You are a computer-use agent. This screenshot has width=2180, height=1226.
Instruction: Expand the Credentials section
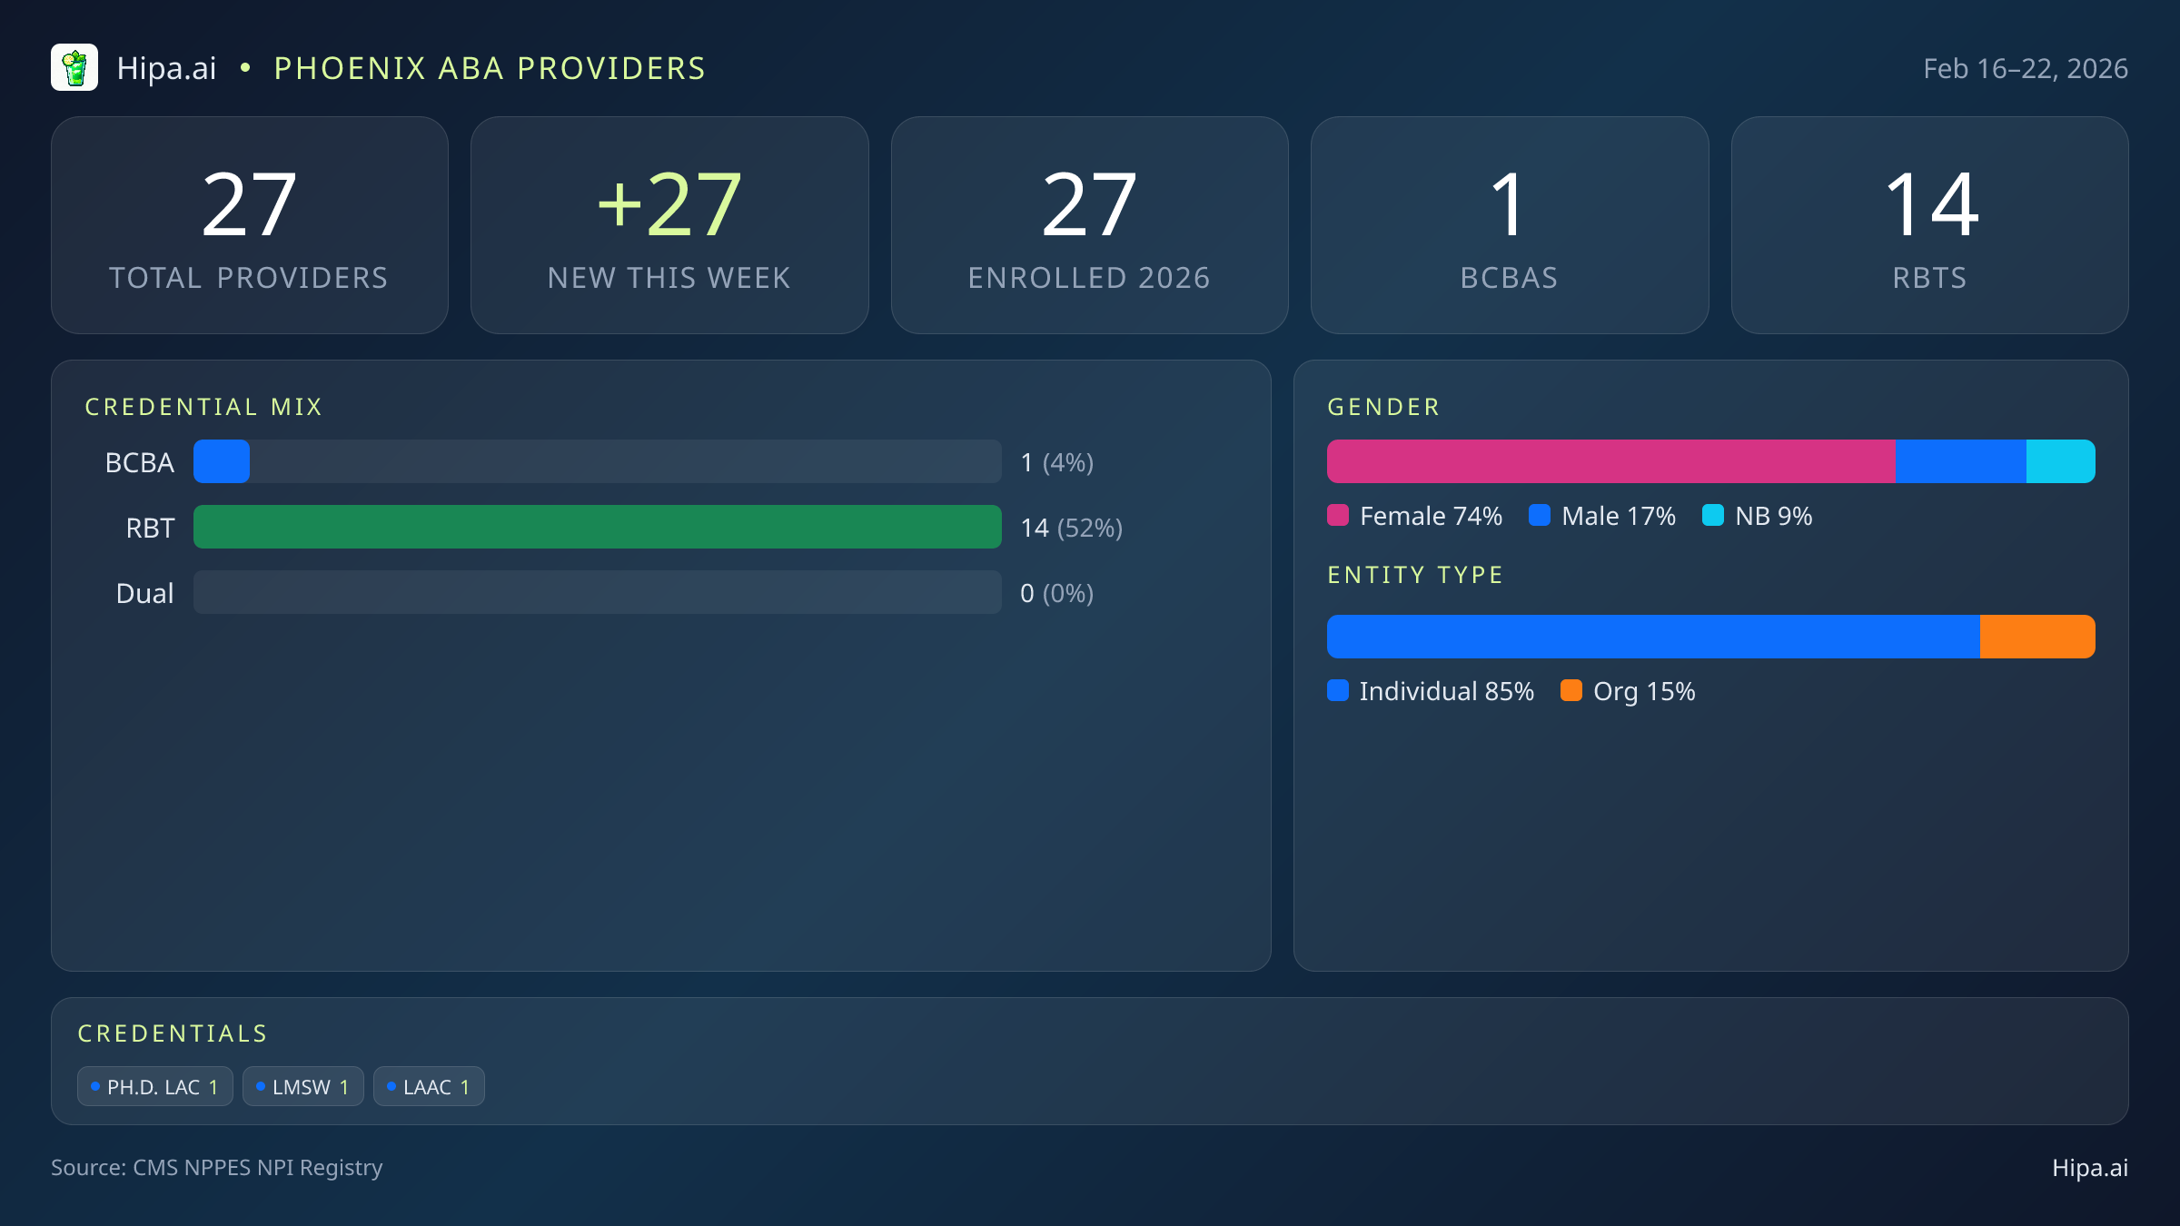(173, 1033)
